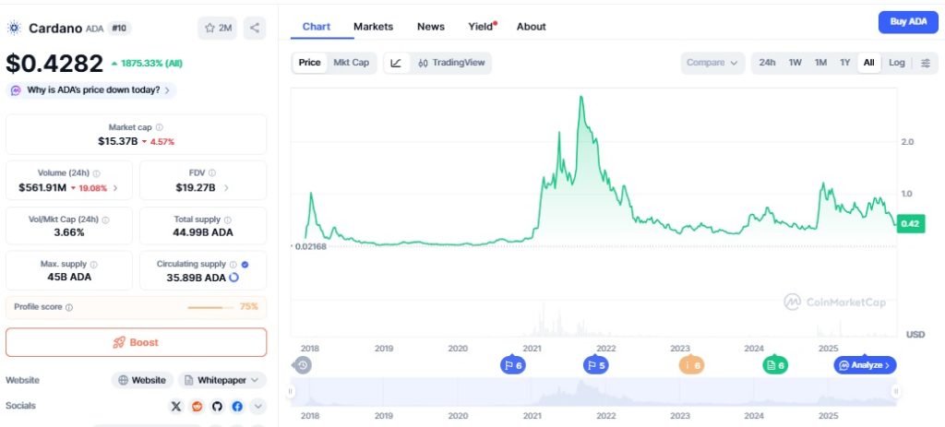Open Circulating supply info icon

(233, 265)
